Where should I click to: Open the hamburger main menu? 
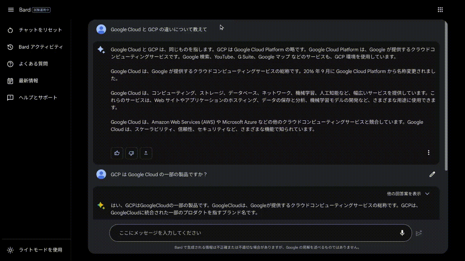[x=11, y=10]
